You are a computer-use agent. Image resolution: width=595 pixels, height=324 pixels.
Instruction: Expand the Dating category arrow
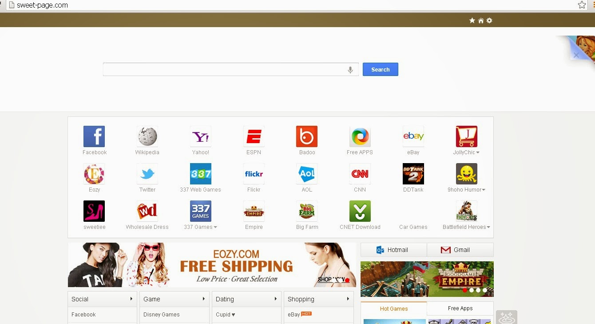point(276,299)
